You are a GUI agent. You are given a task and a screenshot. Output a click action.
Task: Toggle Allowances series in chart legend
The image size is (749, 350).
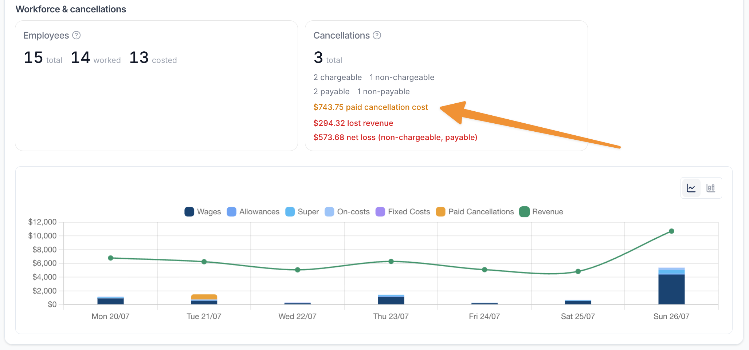point(253,212)
